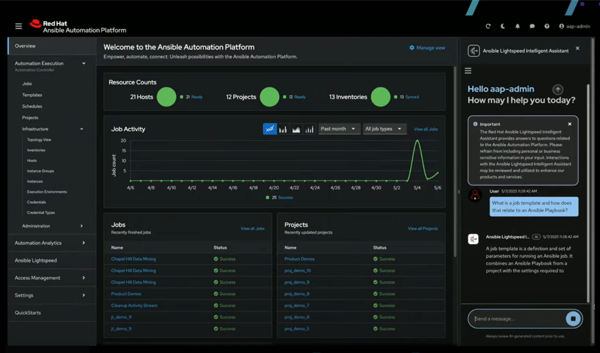The width and height of the screenshot is (600, 353).
Task: Select the stacked bar chart view
Action: click(309, 129)
